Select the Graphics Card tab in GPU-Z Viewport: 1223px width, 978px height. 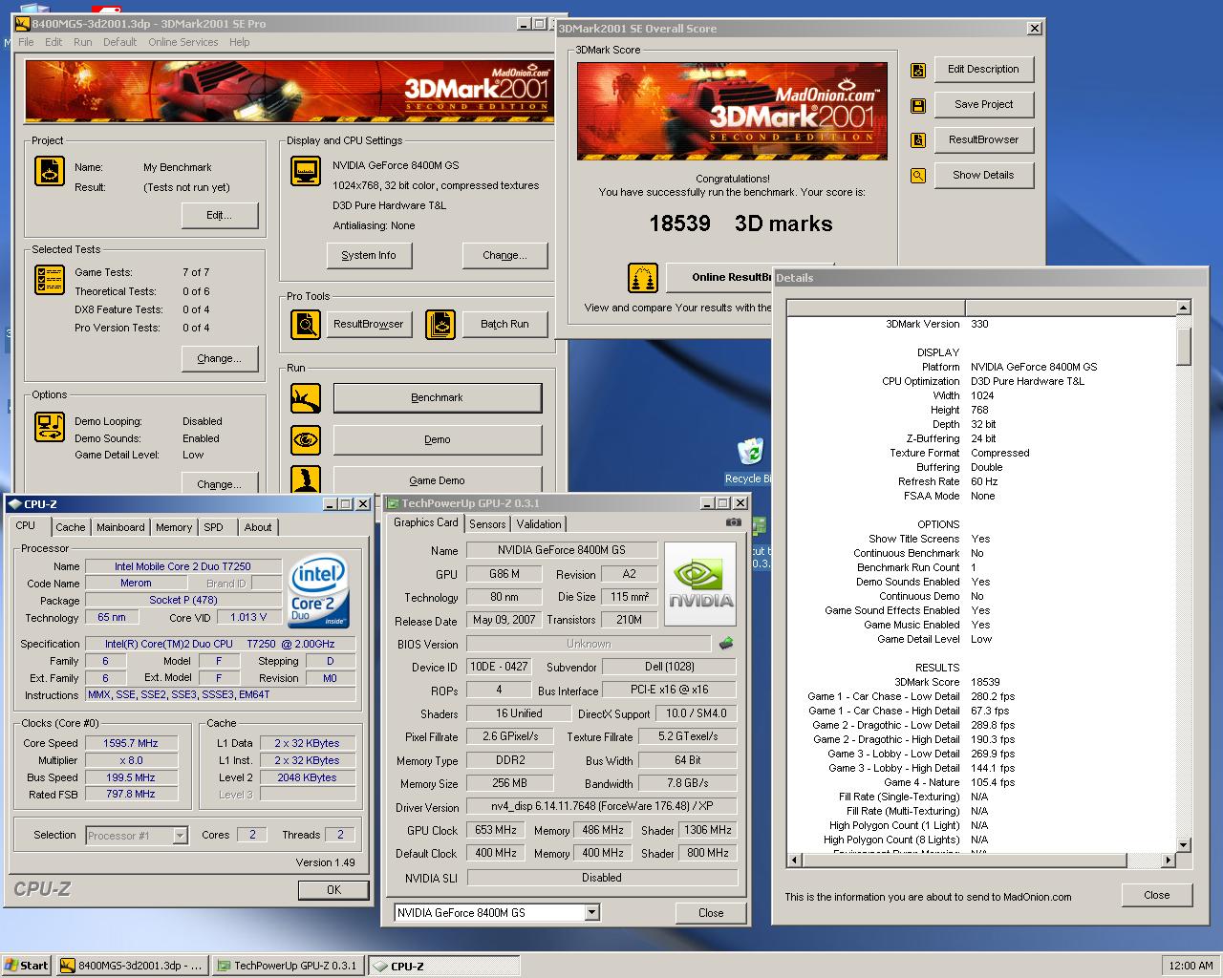[426, 522]
